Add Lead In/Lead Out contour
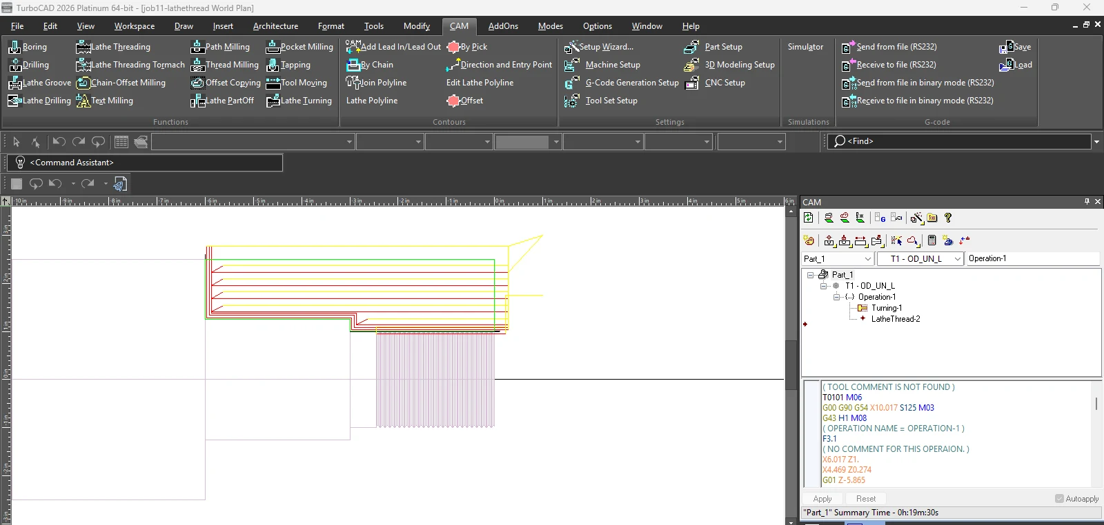Screen dimensions: 1104x525 393,47
